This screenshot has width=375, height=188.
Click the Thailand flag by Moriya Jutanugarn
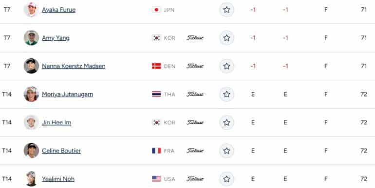[156, 94]
